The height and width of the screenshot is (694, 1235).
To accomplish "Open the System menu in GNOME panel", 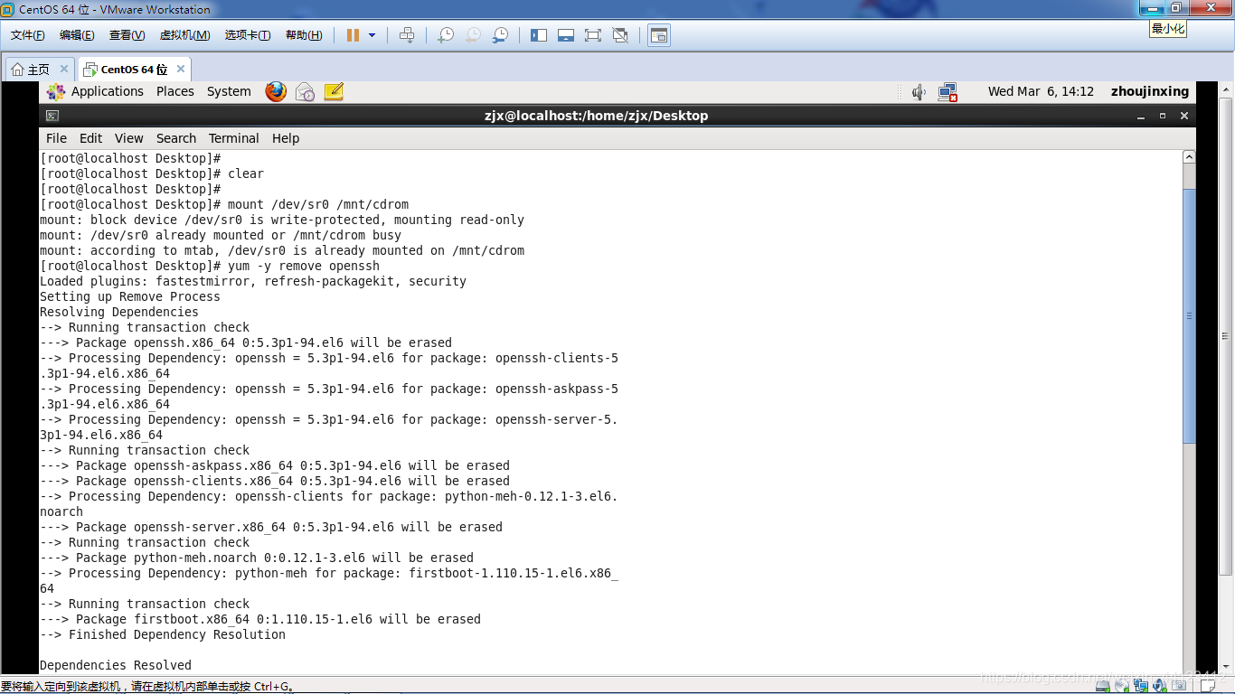I will click(229, 91).
